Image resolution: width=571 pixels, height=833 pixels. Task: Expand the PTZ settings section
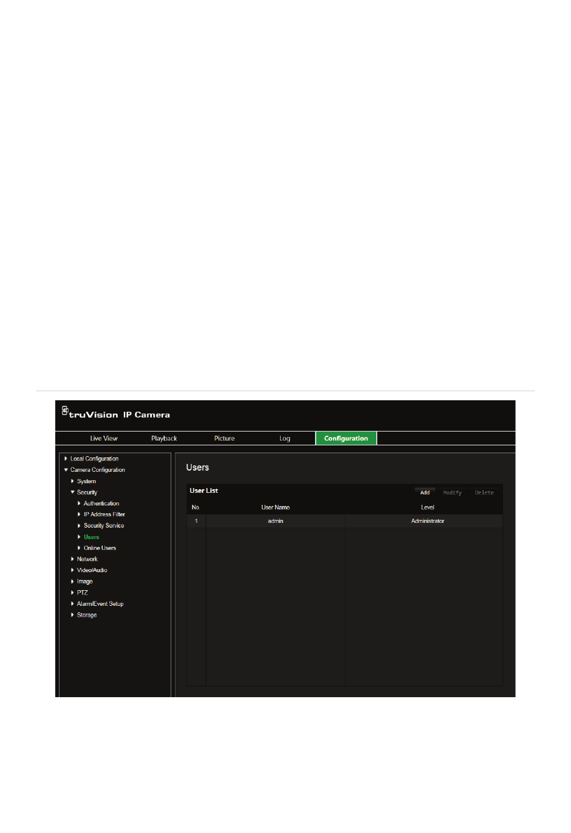[x=82, y=593]
